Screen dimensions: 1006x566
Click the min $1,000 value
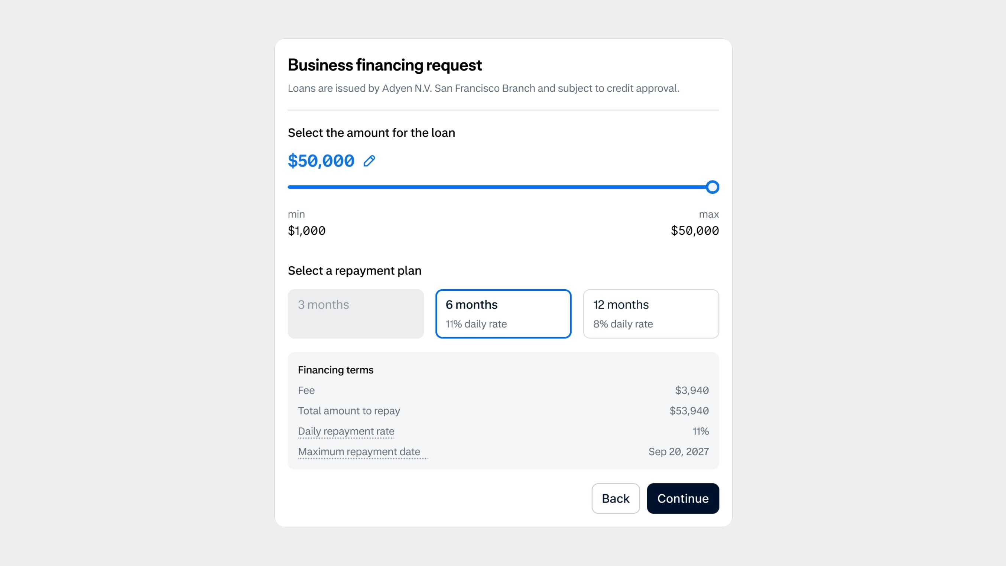click(x=306, y=231)
